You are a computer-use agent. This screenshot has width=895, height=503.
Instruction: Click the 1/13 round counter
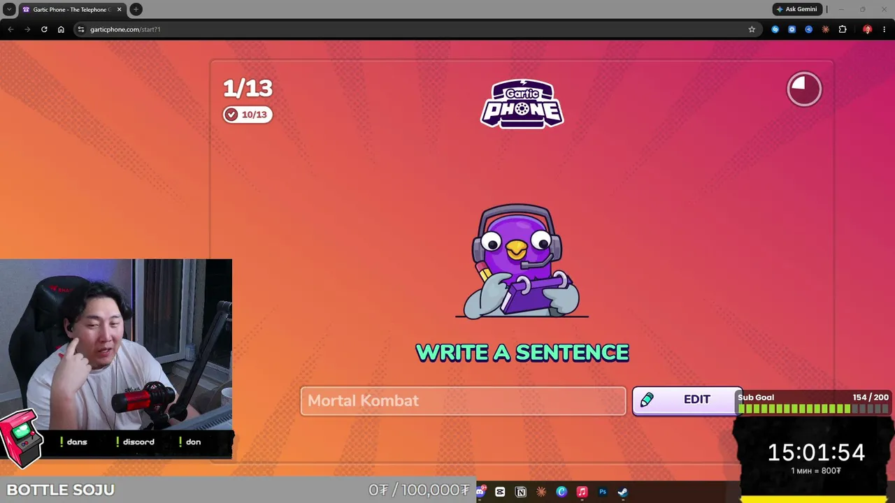click(x=248, y=88)
